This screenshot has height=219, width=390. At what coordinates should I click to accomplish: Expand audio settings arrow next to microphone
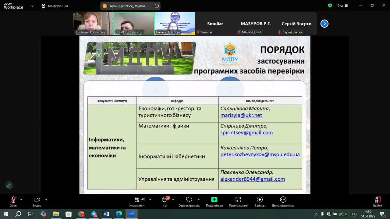click(x=21, y=200)
